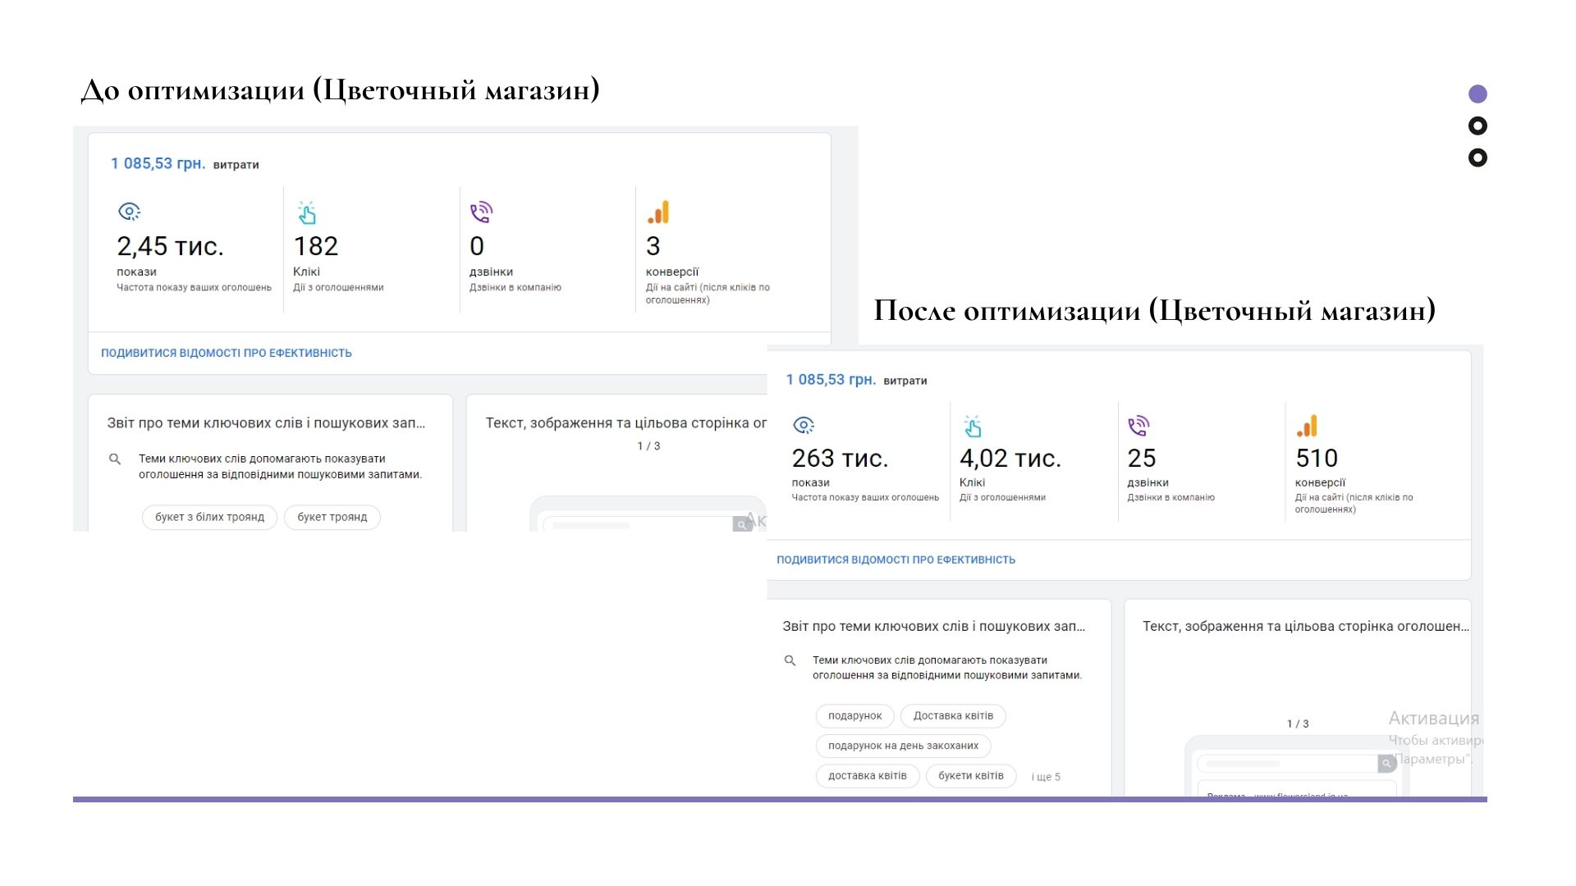
Task: Click lower-right 'Звіт про теми ключових слів' heading
Action: (x=934, y=626)
